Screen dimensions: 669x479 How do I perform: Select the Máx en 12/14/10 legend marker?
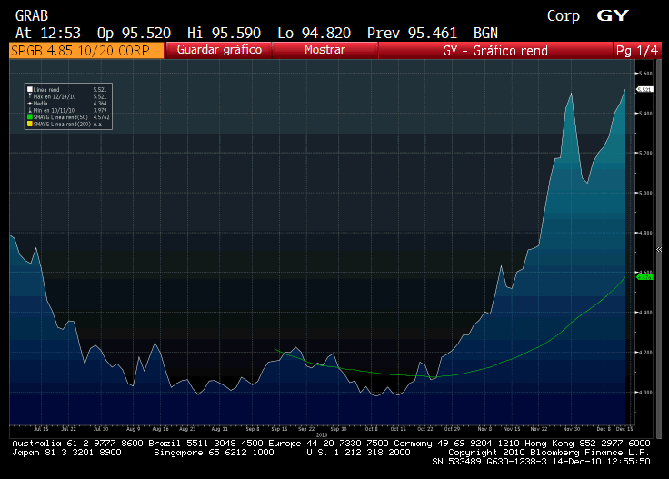[30, 95]
